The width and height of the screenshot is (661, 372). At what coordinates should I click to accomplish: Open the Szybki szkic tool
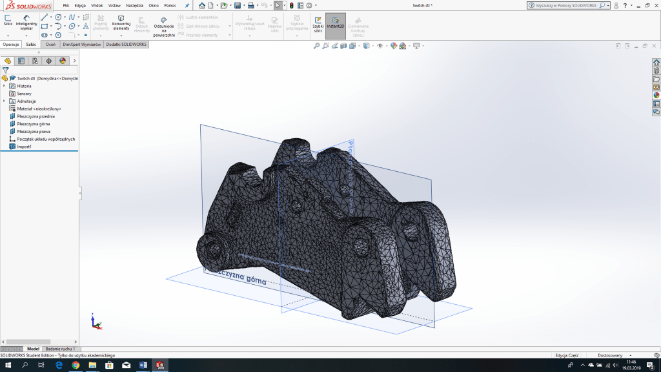(x=318, y=23)
